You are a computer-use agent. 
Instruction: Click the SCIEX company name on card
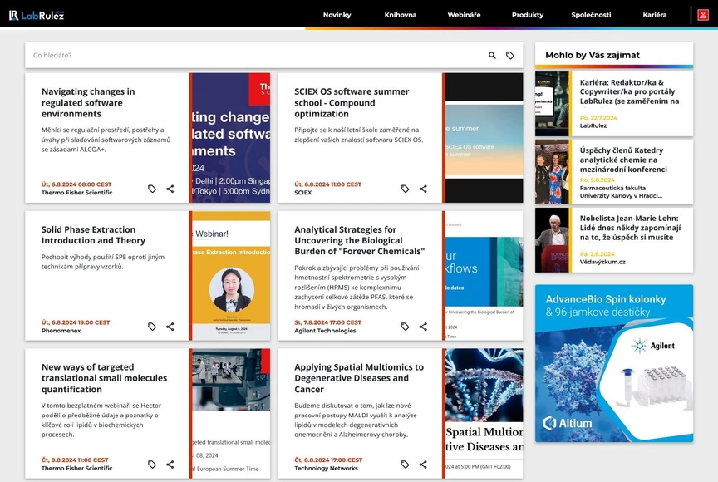302,193
